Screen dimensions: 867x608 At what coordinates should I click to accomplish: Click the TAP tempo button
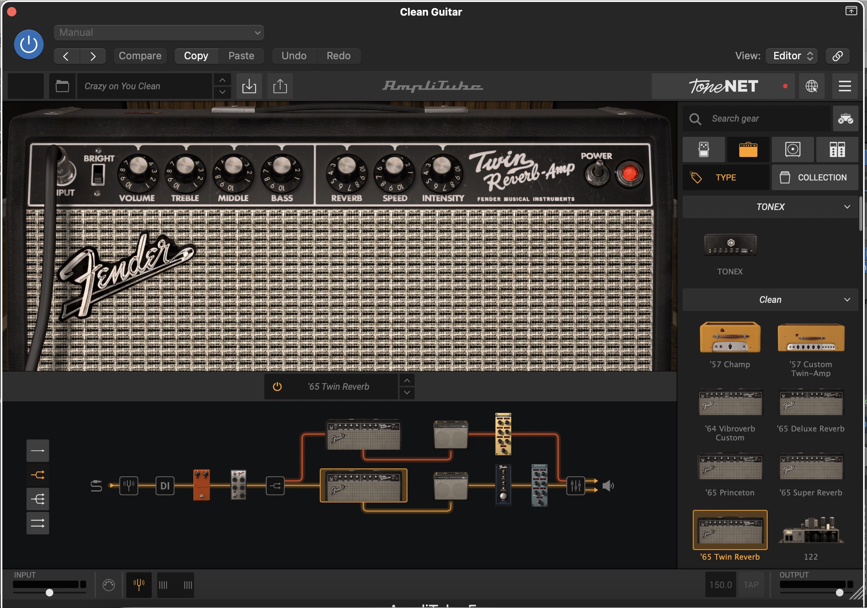click(751, 585)
